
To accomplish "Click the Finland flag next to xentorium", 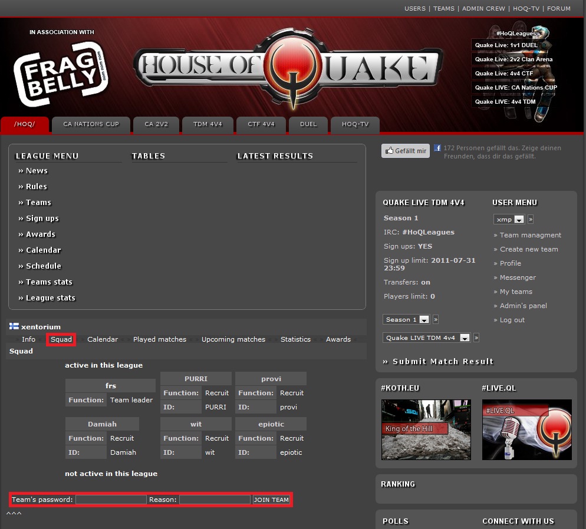I will coord(14,326).
